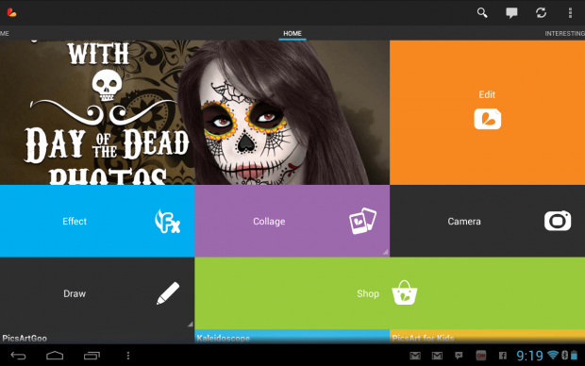Open the Kaleidoscope tile

pos(292,337)
